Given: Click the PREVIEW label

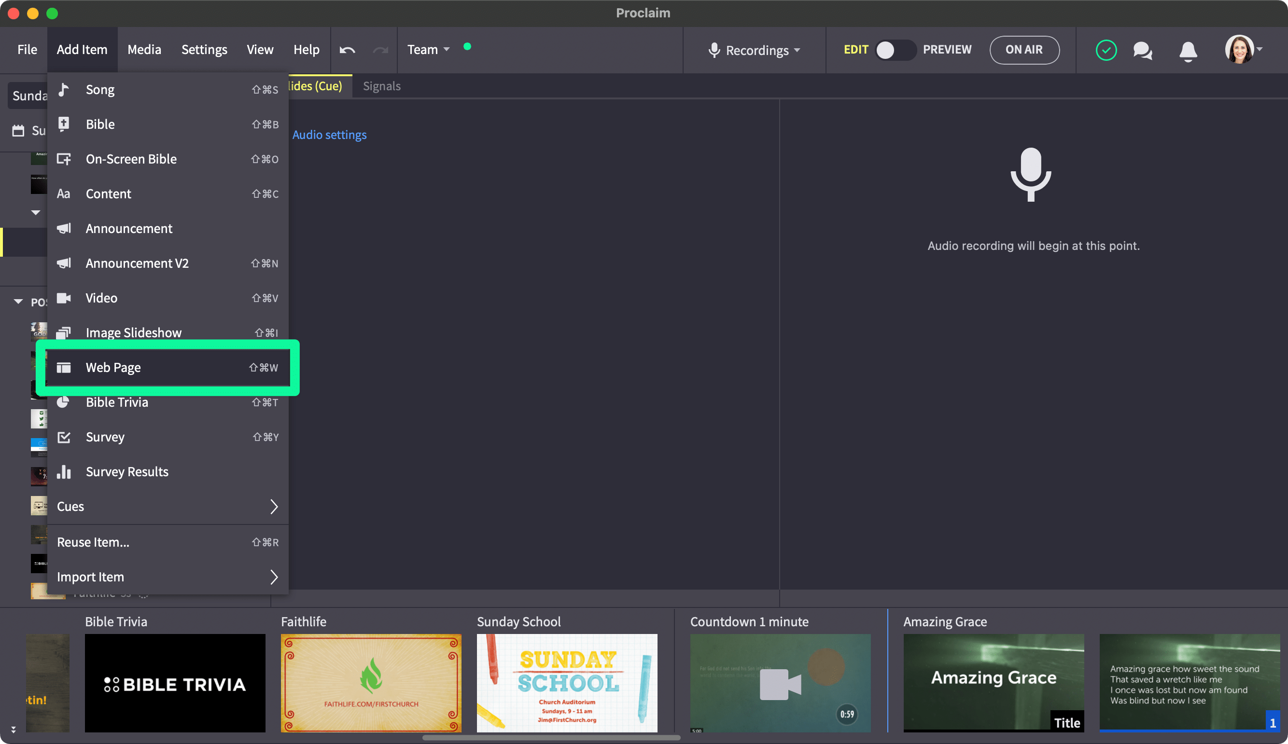Looking at the screenshot, I should pyautogui.click(x=947, y=49).
